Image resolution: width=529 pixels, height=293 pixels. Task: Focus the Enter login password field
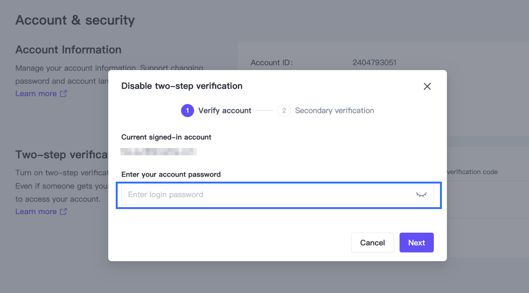[x=268, y=195]
